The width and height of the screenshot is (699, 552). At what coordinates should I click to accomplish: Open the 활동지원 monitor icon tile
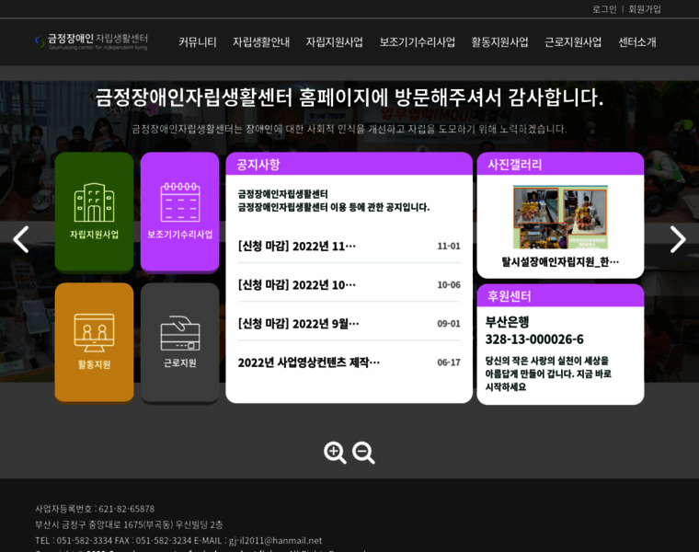[x=94, y=342]
